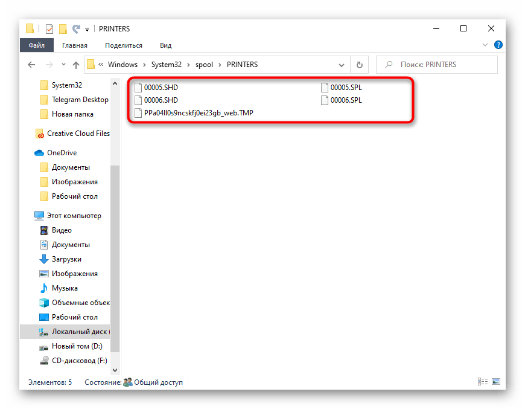The height and width of the screenshot is (409, 525).
Task: Click Undo icon in quick access toolbar
Action: [x=76, y=28]
